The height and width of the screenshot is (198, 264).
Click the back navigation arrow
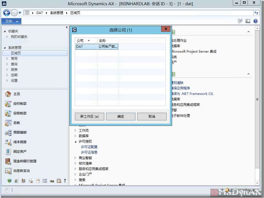point(7,13)
